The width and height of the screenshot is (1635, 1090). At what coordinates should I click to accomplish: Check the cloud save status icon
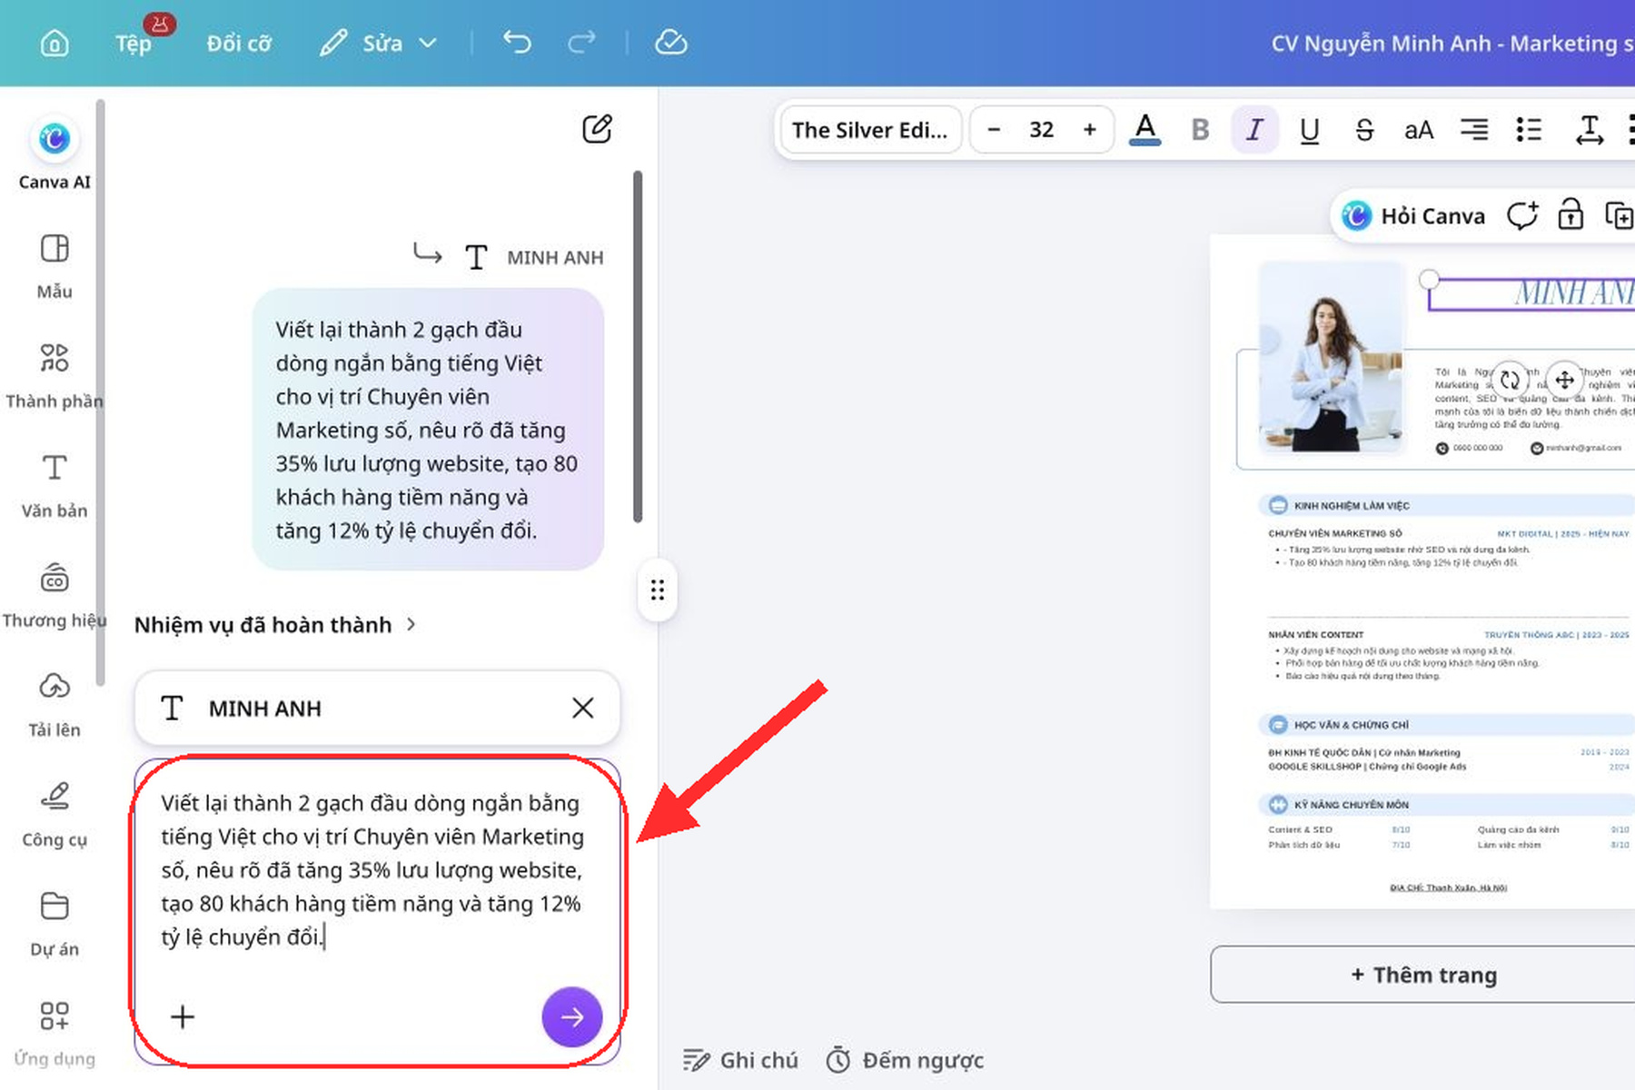671,42
